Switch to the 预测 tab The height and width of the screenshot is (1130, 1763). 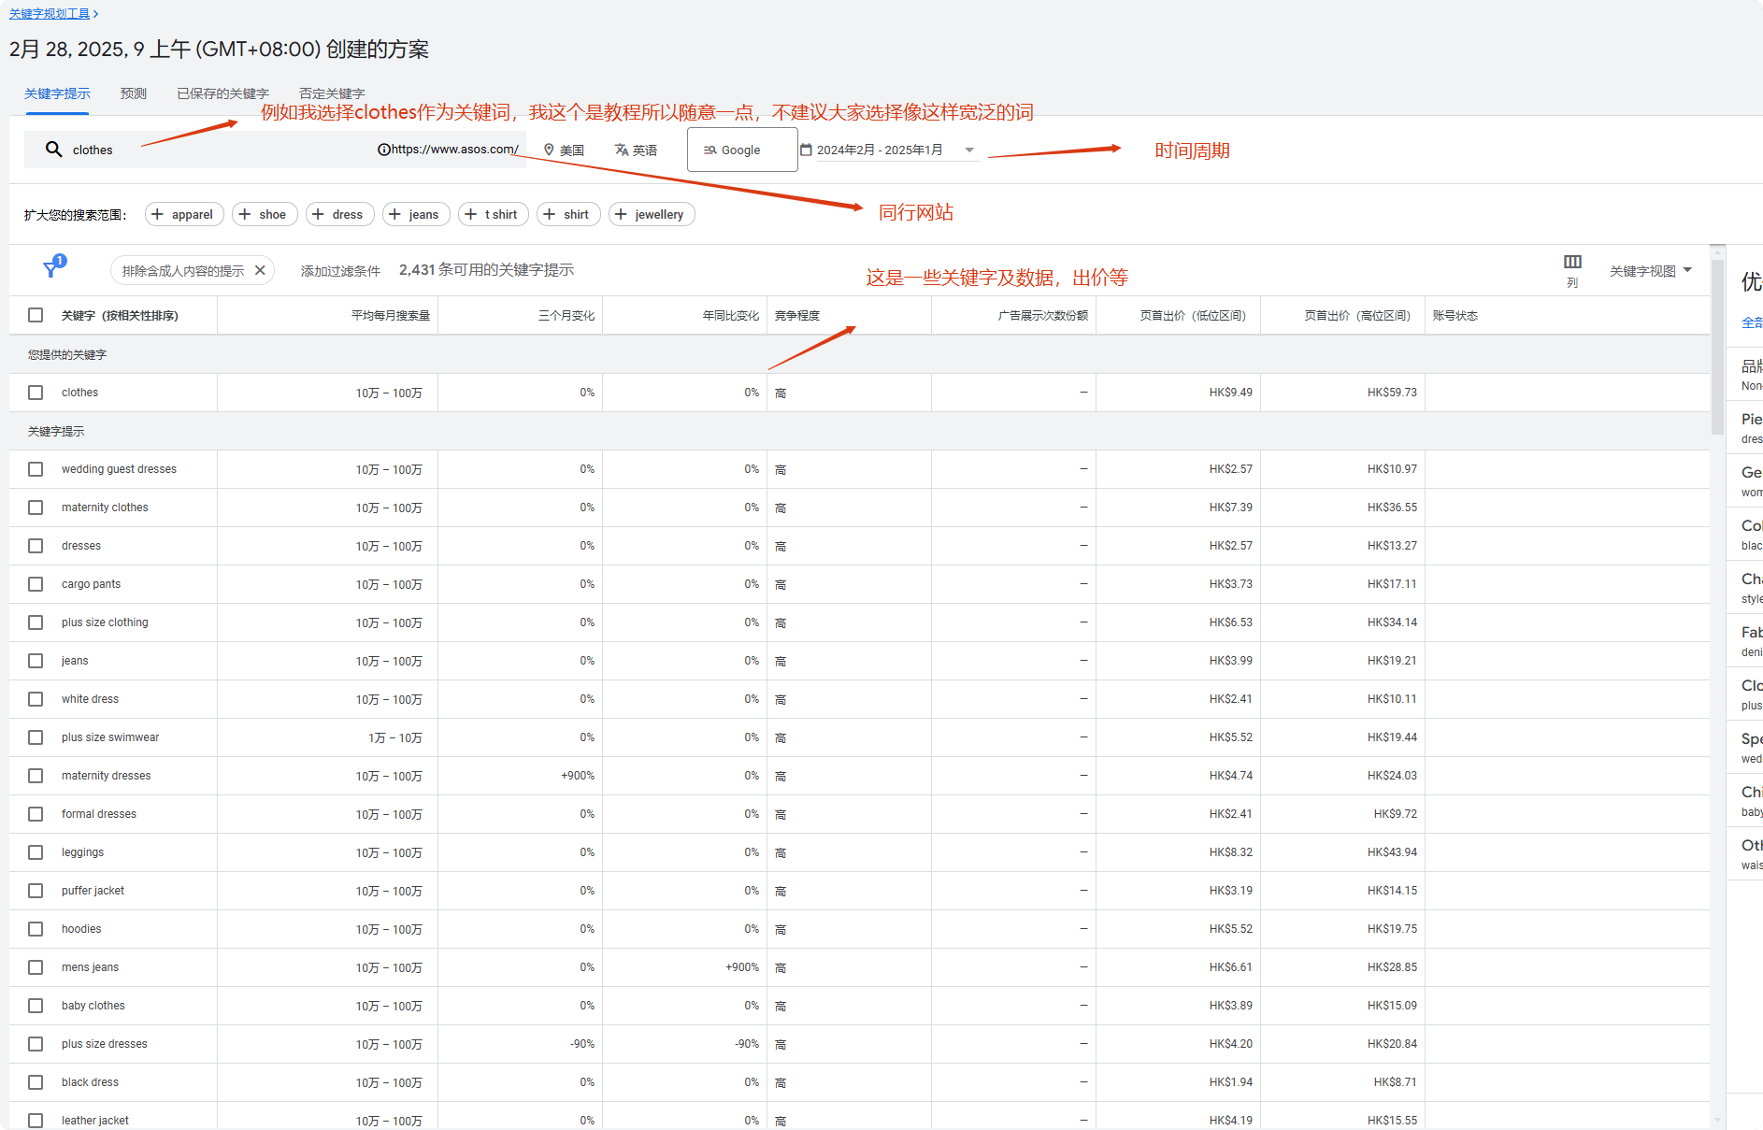click(134, 93)
